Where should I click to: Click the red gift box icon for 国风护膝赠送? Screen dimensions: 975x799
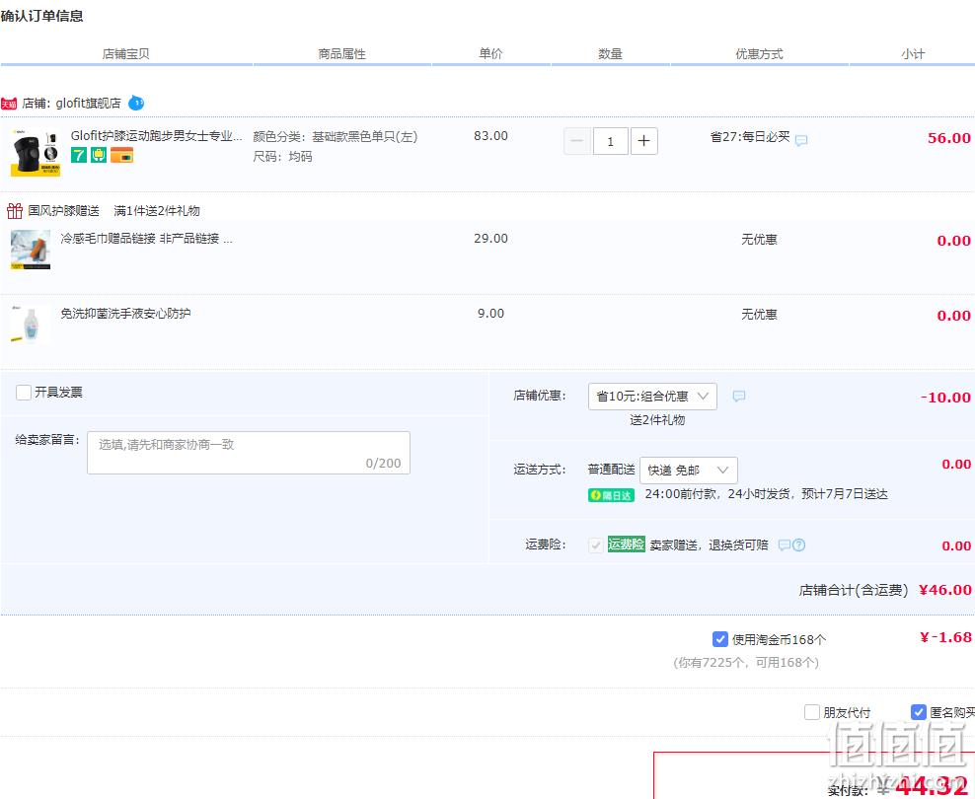click(x=15, y=211)
